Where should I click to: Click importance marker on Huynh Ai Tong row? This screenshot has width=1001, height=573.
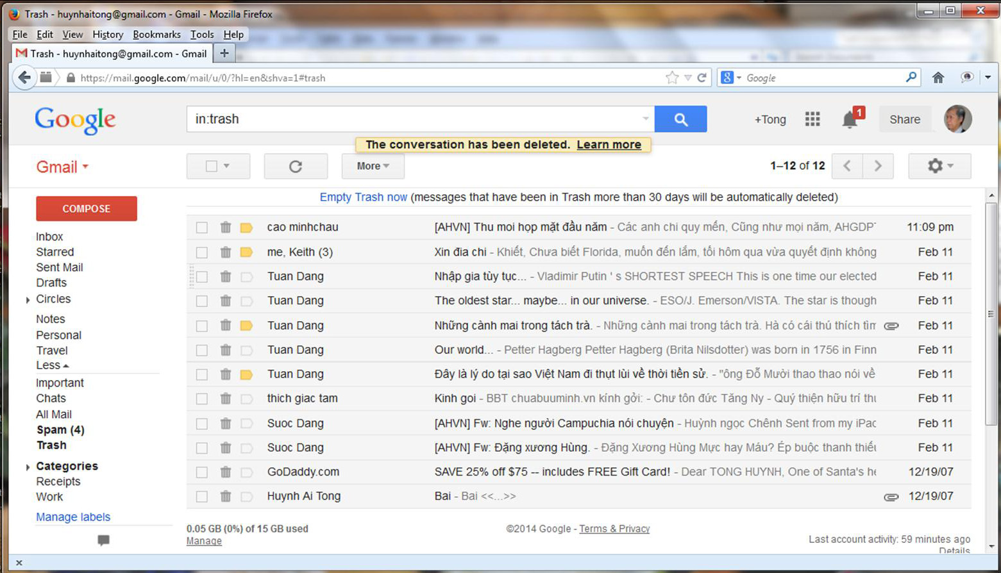(x=246, y=497)
